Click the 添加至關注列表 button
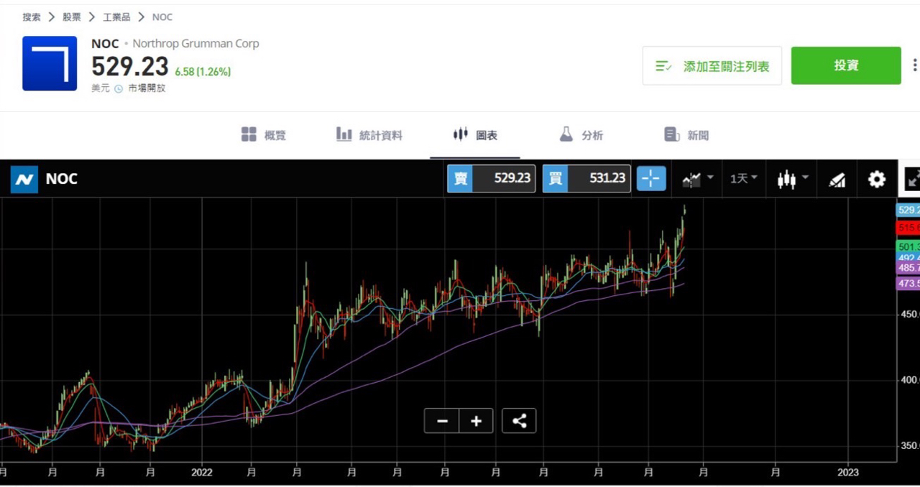This screenshot has height=487, width=920. coord(712,66)
